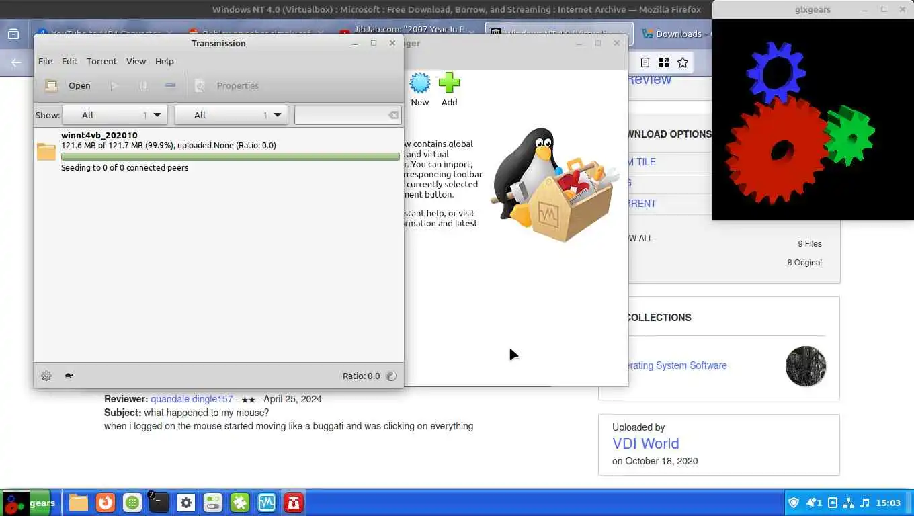Select the winnt4vb_202010 torrent row
Image resolution: width=914 pixels, height=516 pixels.
point(218,151)
